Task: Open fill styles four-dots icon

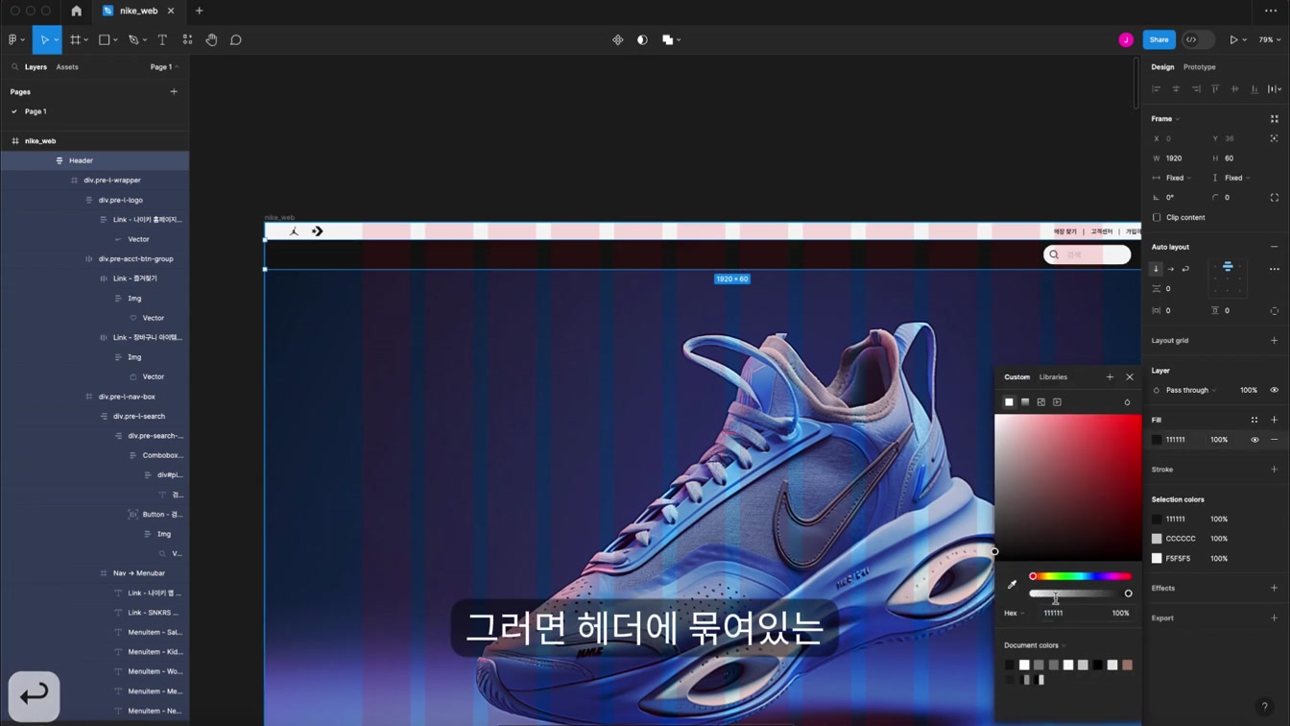Action: (x=1254, y=420)
